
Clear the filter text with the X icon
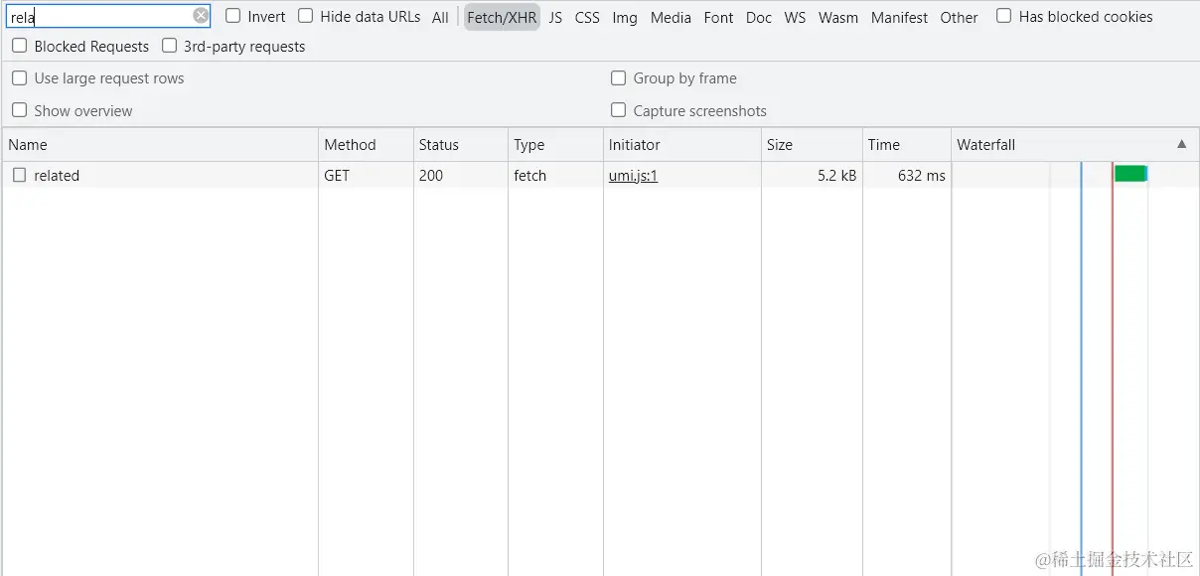coord(201,16)
